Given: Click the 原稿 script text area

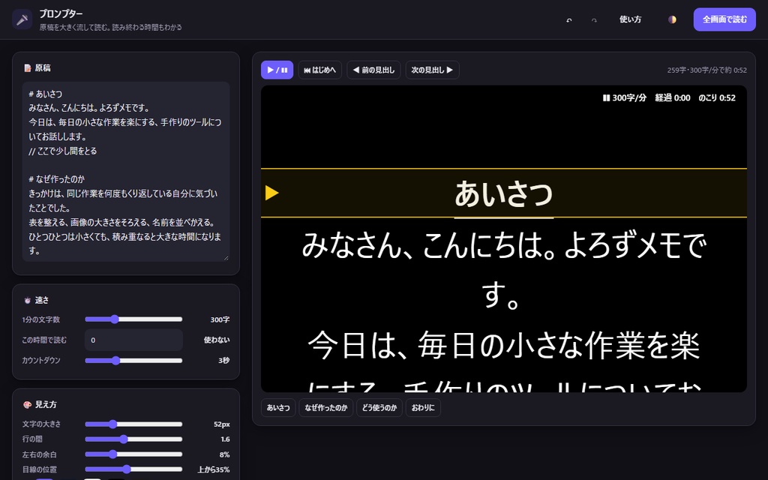Looking at the screenshot, I should (126, 172).
